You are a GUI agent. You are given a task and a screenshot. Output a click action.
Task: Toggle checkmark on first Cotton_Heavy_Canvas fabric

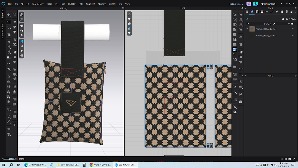click(247, 29)
